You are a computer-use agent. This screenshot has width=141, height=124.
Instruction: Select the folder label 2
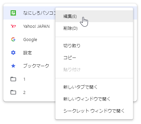point(24,92)
